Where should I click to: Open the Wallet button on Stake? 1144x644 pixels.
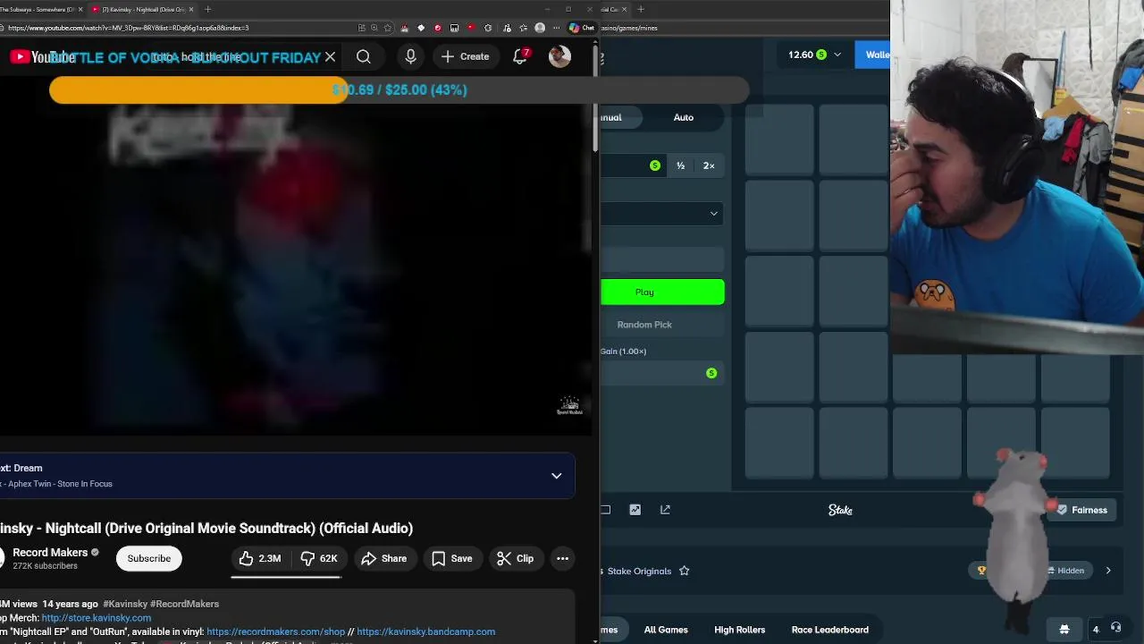(x=872, y=55)
